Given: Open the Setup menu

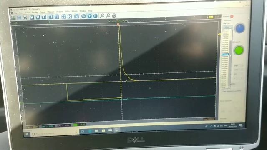Looking at the screenshot, I should 28,12.
